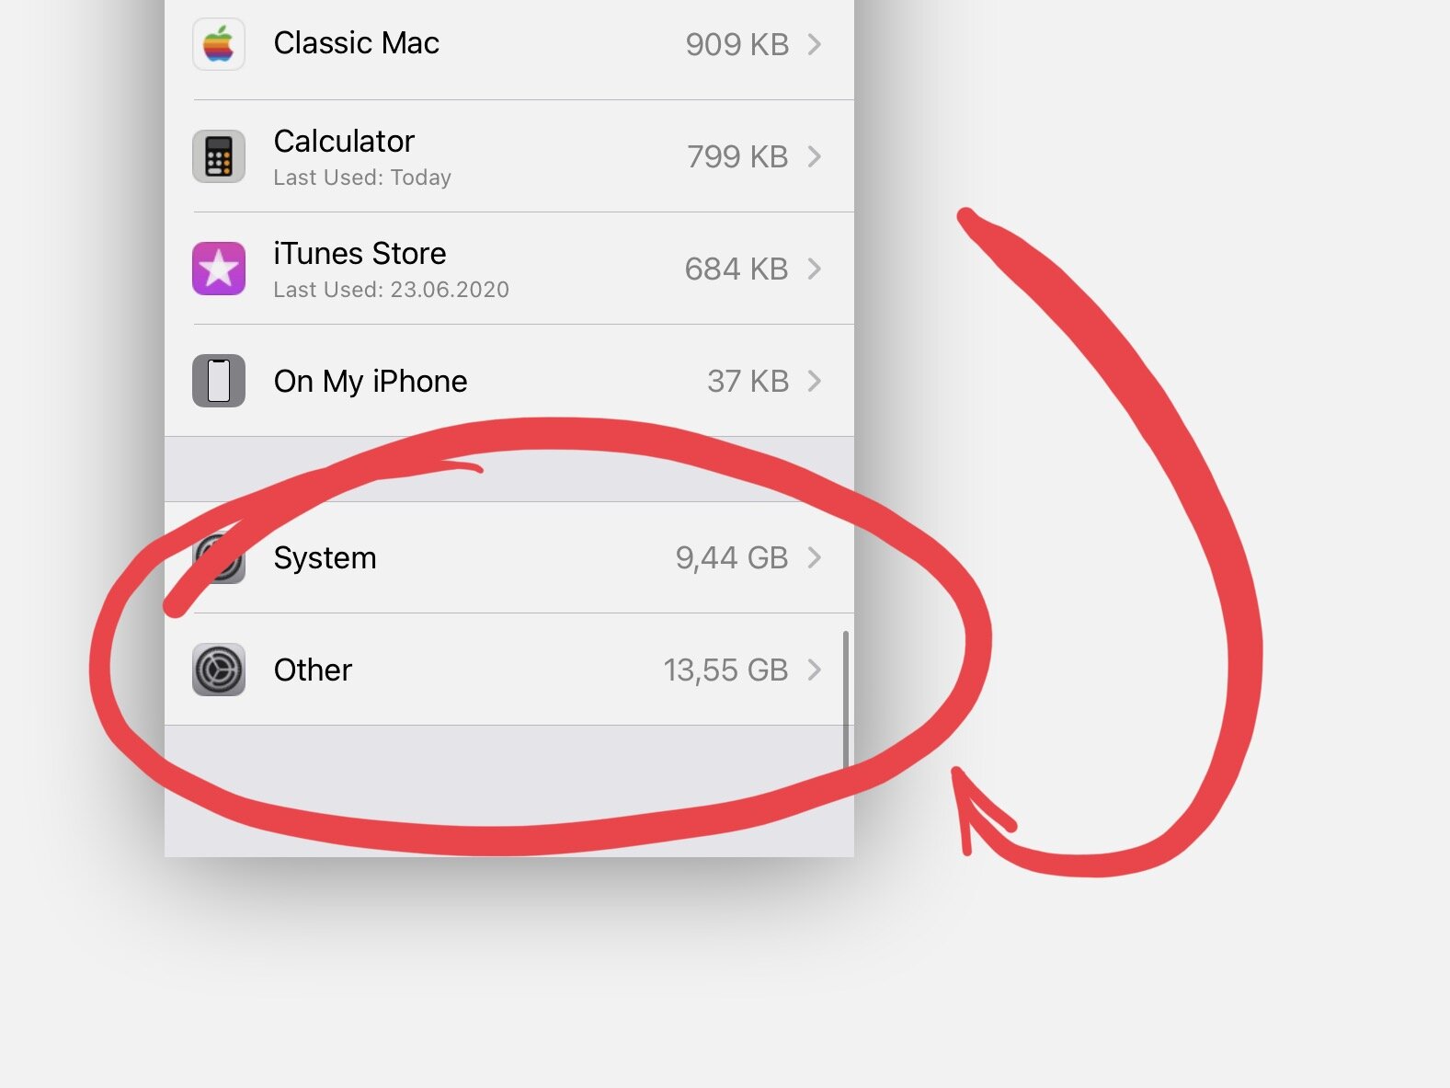This screenshot has width=1450, height=1088.
Task: Tap the Classic Mac rainbow apple icon
Action: pyautogui.click(x=219, y=44)
